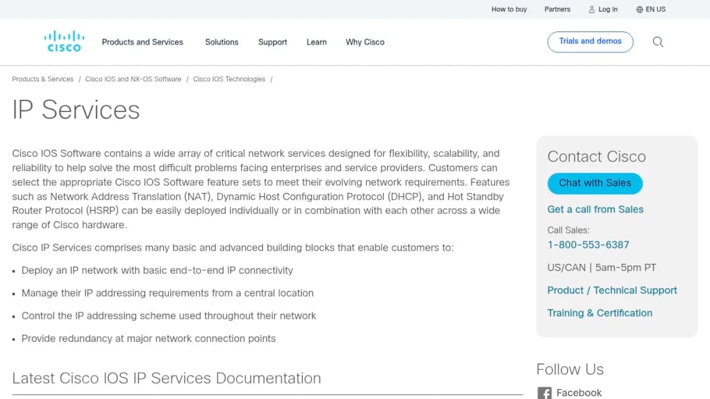Open How to buy link
This screenshot has height=399, width=710.
tap(509, 9)
